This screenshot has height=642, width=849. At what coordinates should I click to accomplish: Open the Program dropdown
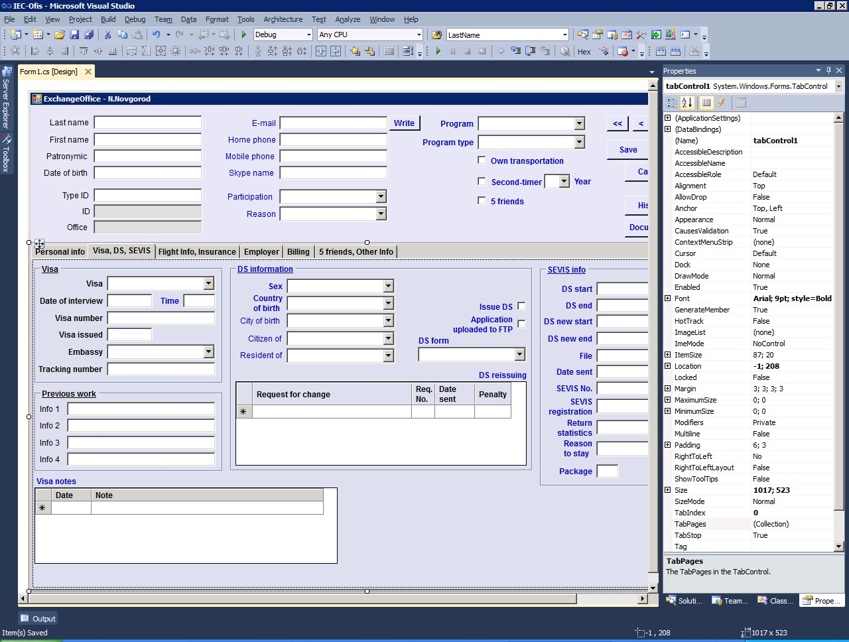579,123
